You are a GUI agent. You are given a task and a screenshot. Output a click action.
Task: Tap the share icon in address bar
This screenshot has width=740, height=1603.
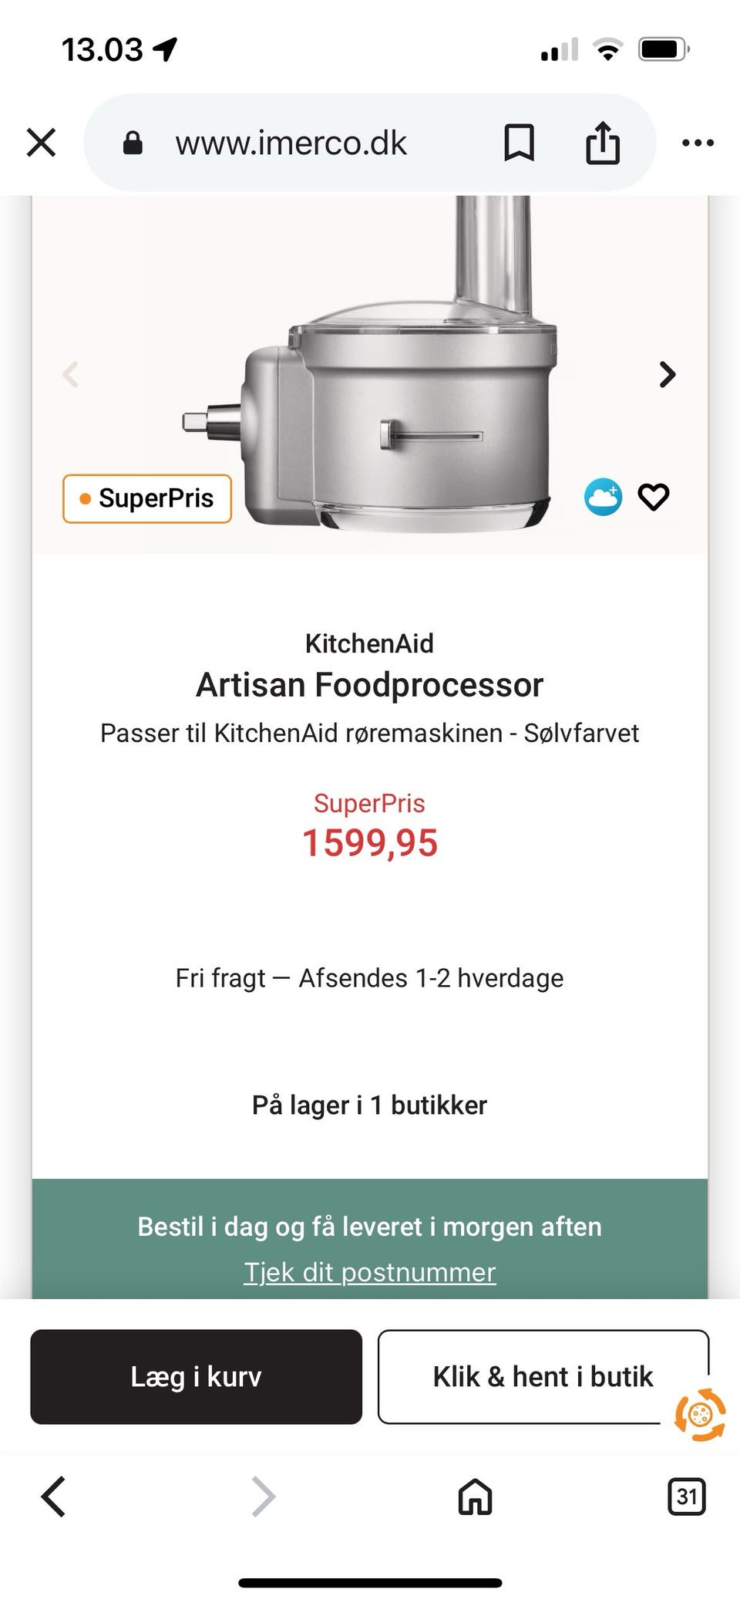tap(602, 143)
